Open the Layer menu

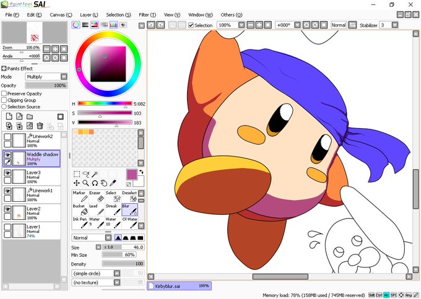89,15
